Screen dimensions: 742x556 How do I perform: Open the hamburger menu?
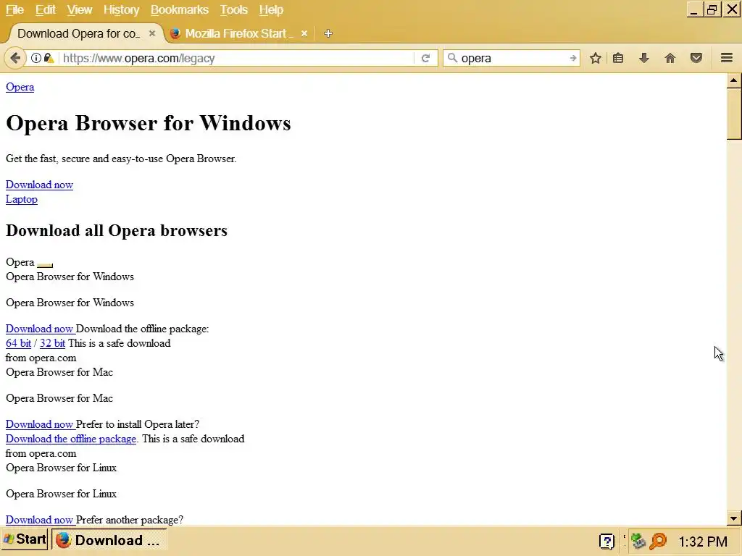pyautogui.click(x=726, y=58)
